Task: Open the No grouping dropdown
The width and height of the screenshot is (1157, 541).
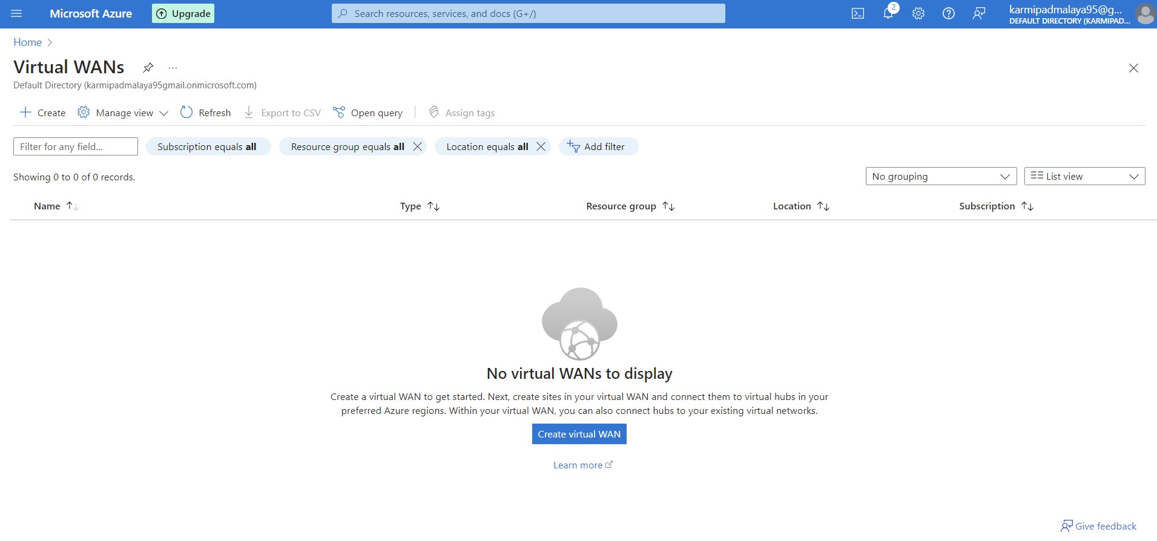Action: (x=941, y=176)
